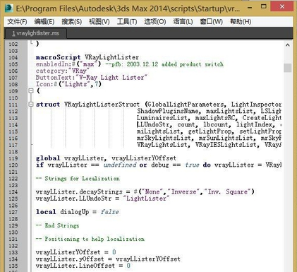
Task: Click the word "struct" on line 111
Action: click(48, 105)
